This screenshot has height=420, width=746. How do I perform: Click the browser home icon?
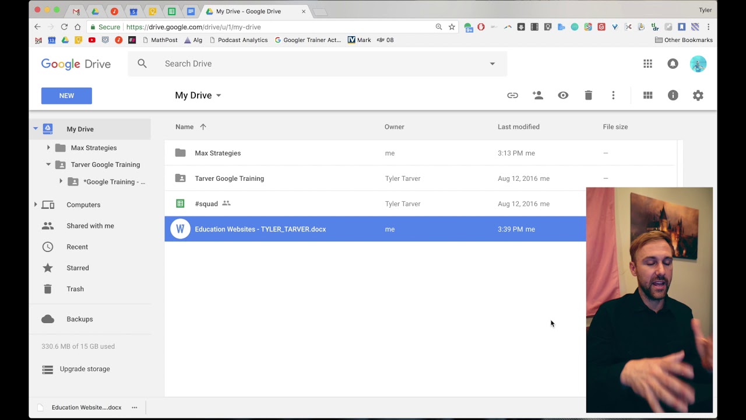[78, 27]
